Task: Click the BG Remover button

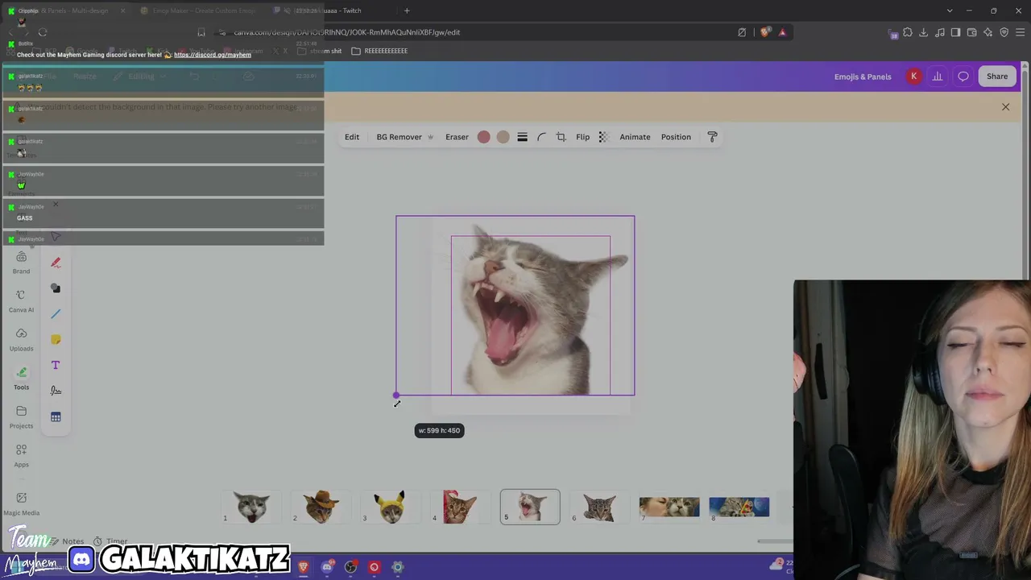Action: click(x=404, y=137)
